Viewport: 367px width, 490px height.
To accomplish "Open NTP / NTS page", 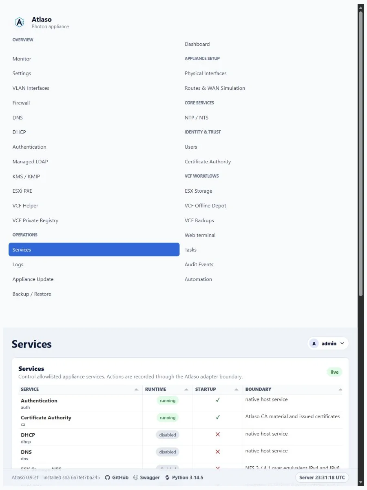I will [197, 118].
